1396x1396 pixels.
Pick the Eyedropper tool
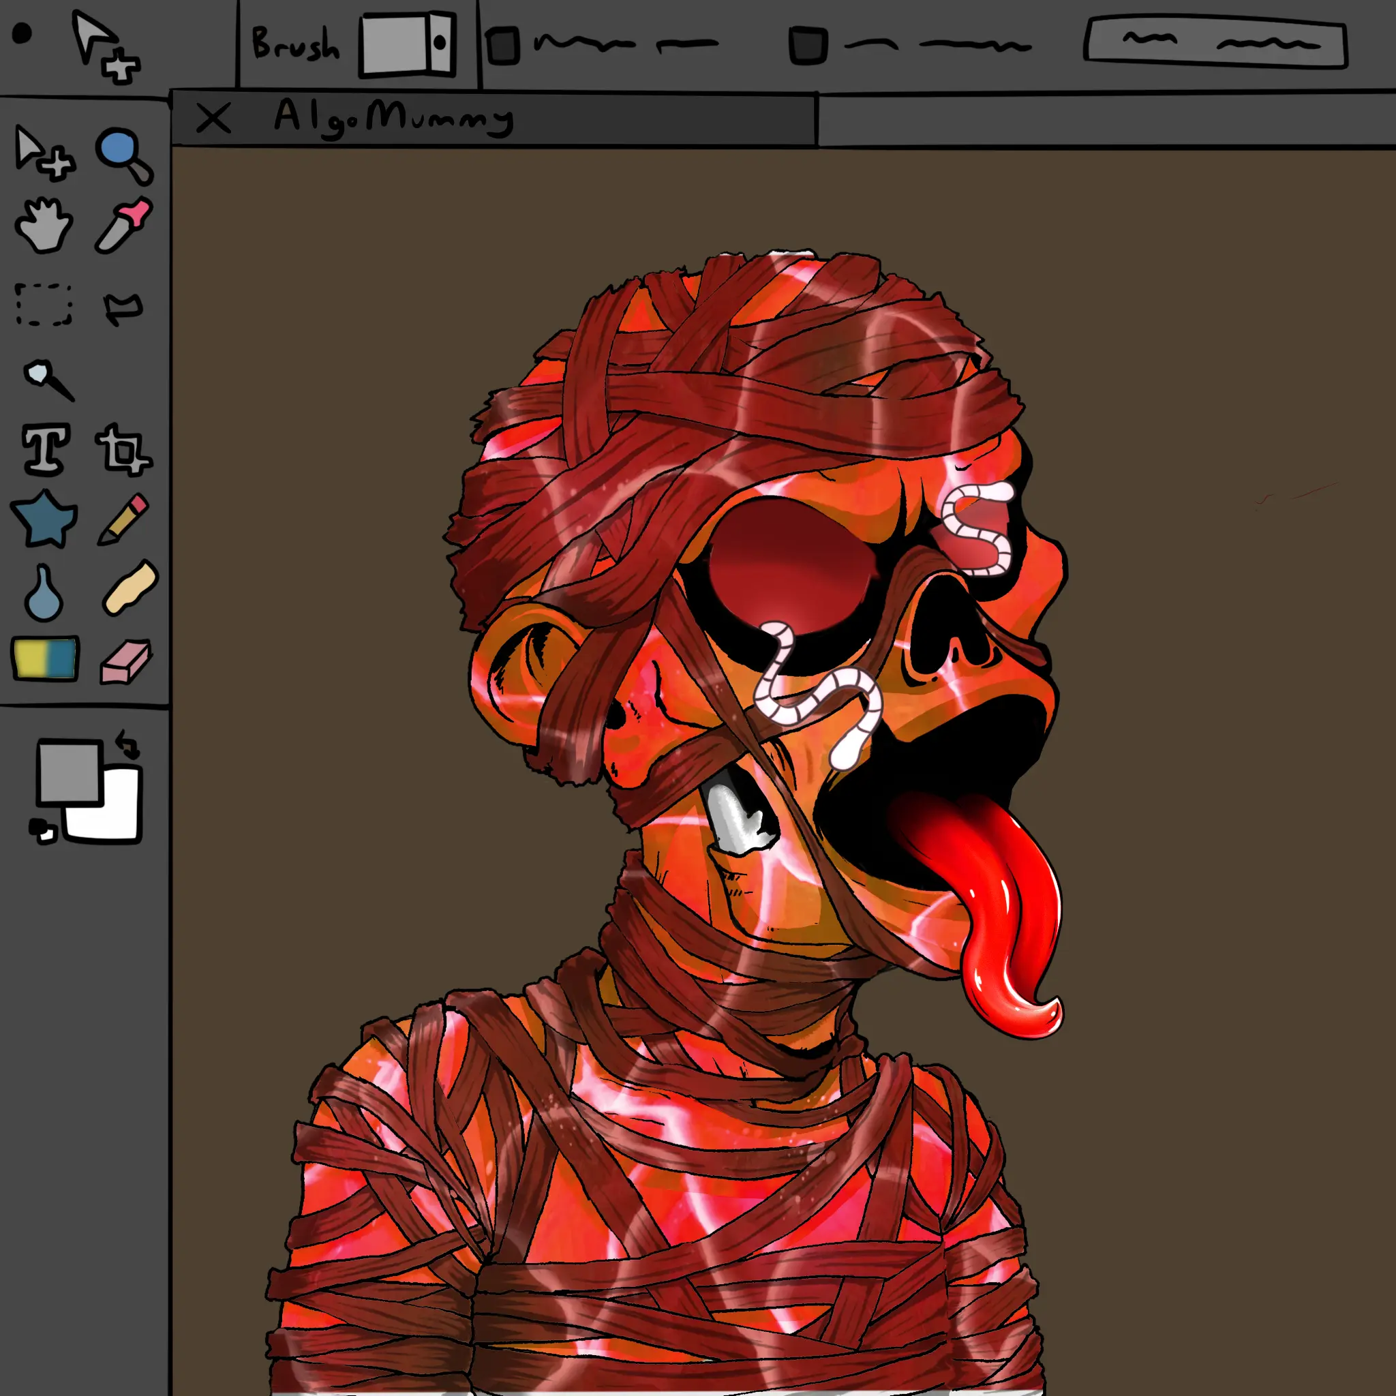pos(124,226)
